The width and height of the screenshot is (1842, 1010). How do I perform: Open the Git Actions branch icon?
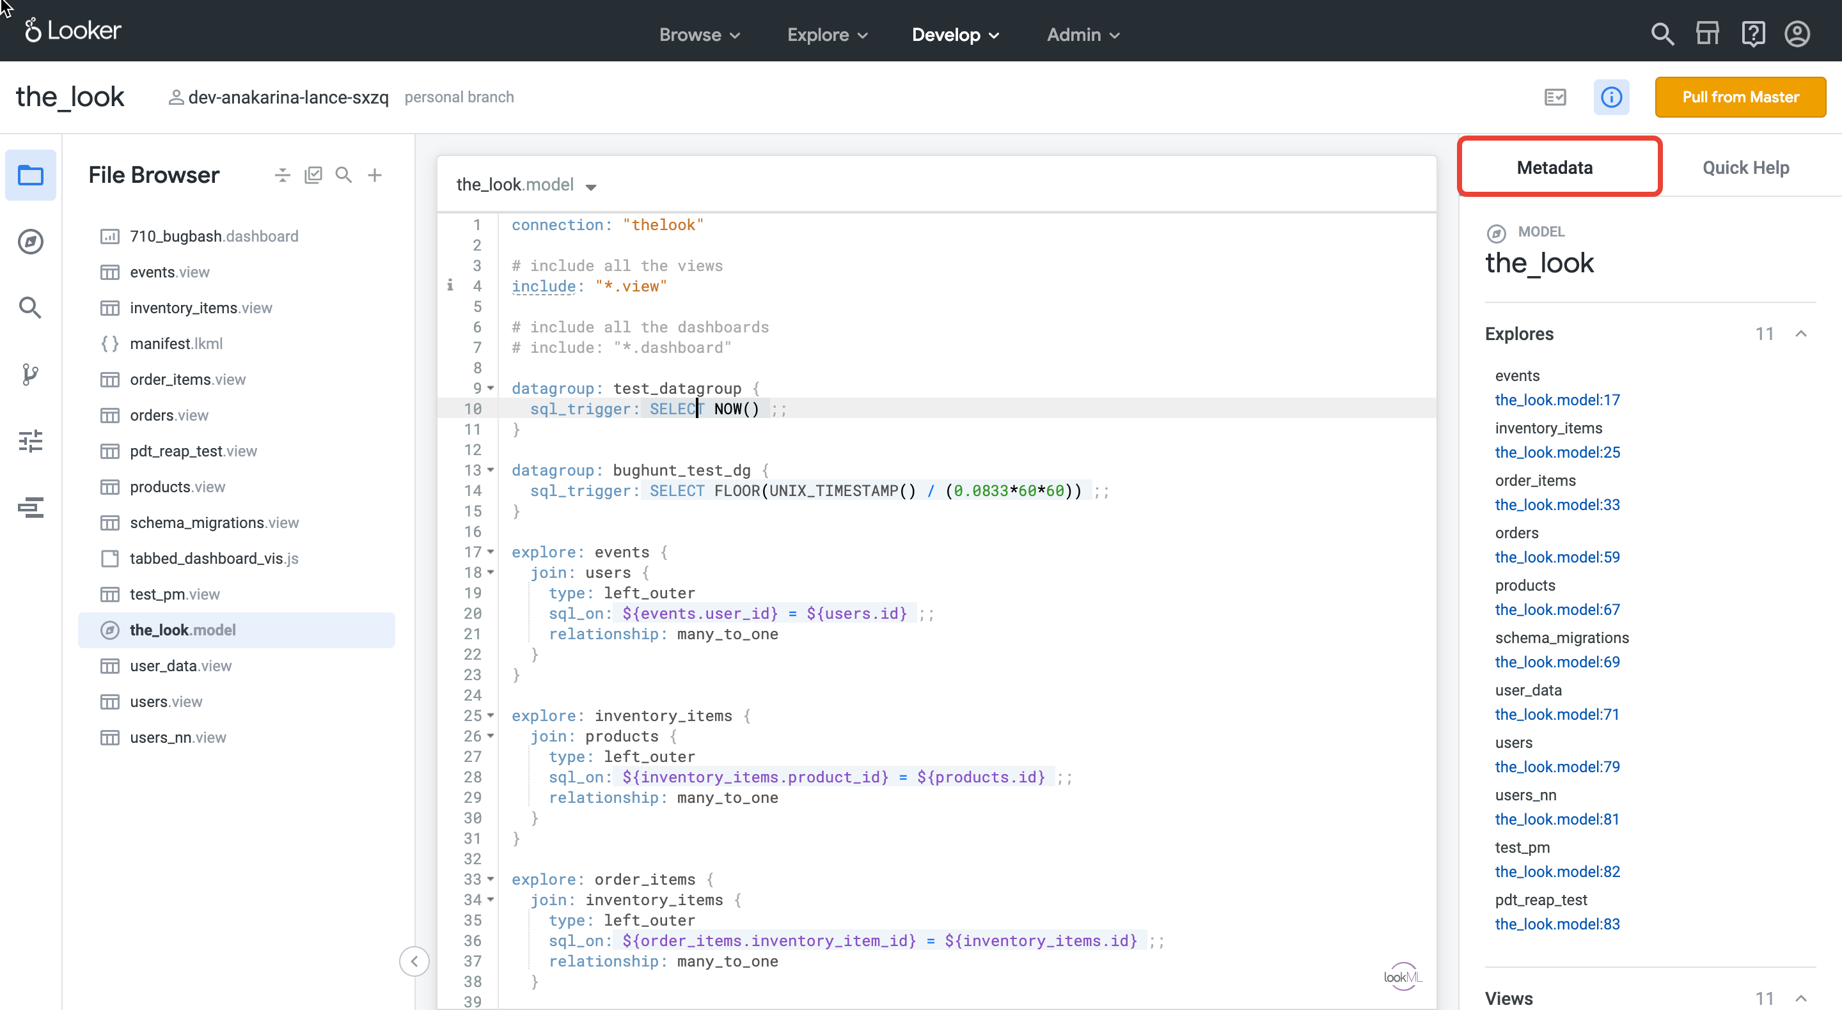tap(30, 374)
